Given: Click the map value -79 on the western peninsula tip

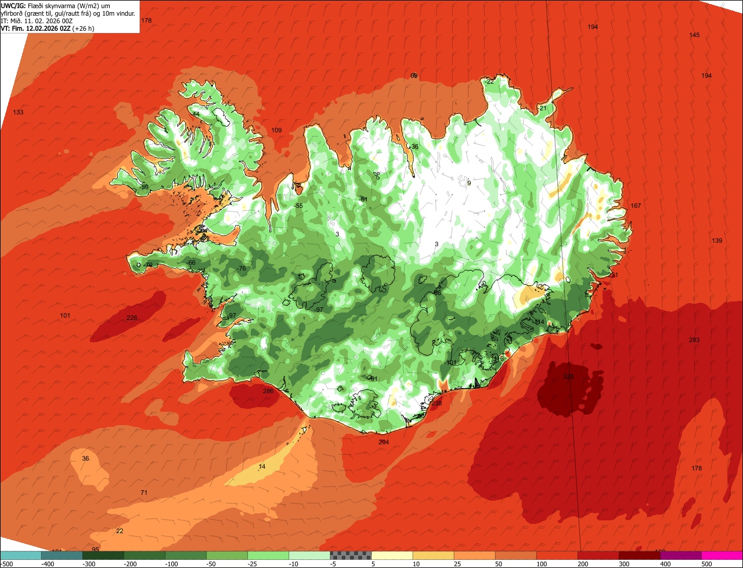Looking at the screenshot, I should click(x=148, y=265).
